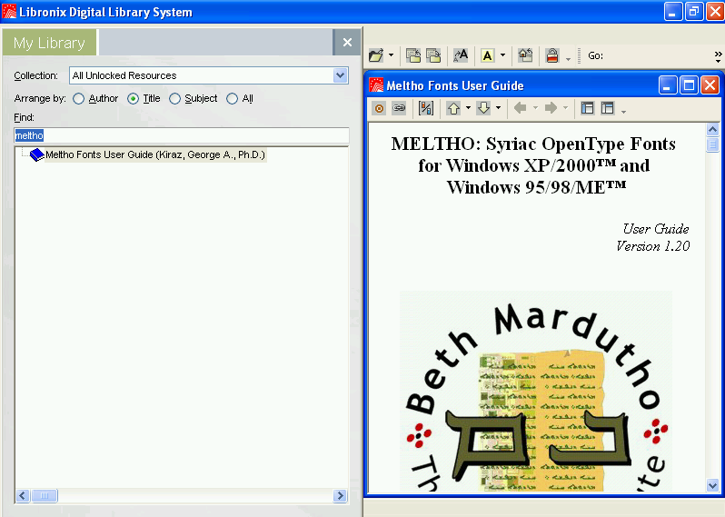Toggle left contents pane layout icon
This screenshot has width=725, height=517.
587,108
